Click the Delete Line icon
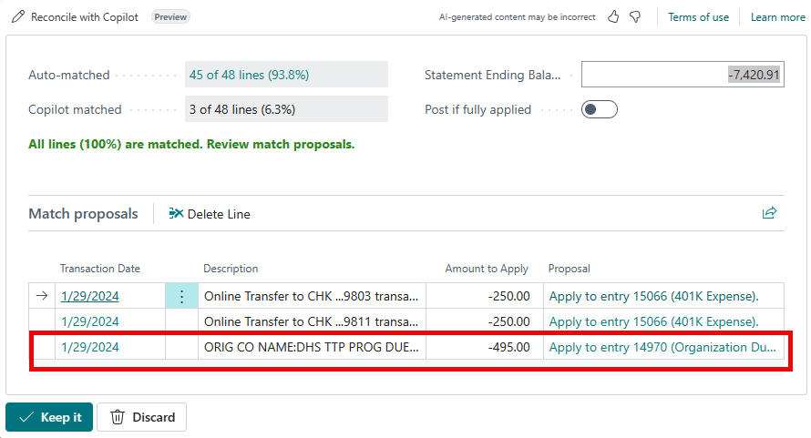The width and height of the screenshot is (811, 438). click(x=176, y=214)
